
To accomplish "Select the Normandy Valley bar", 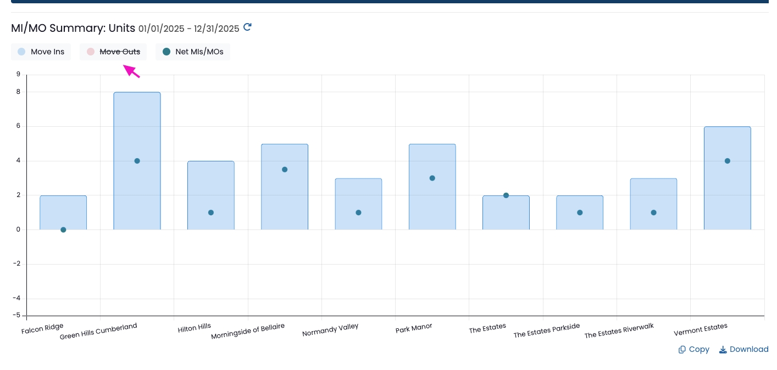I will pyautogui.click(x=358, y=204).
